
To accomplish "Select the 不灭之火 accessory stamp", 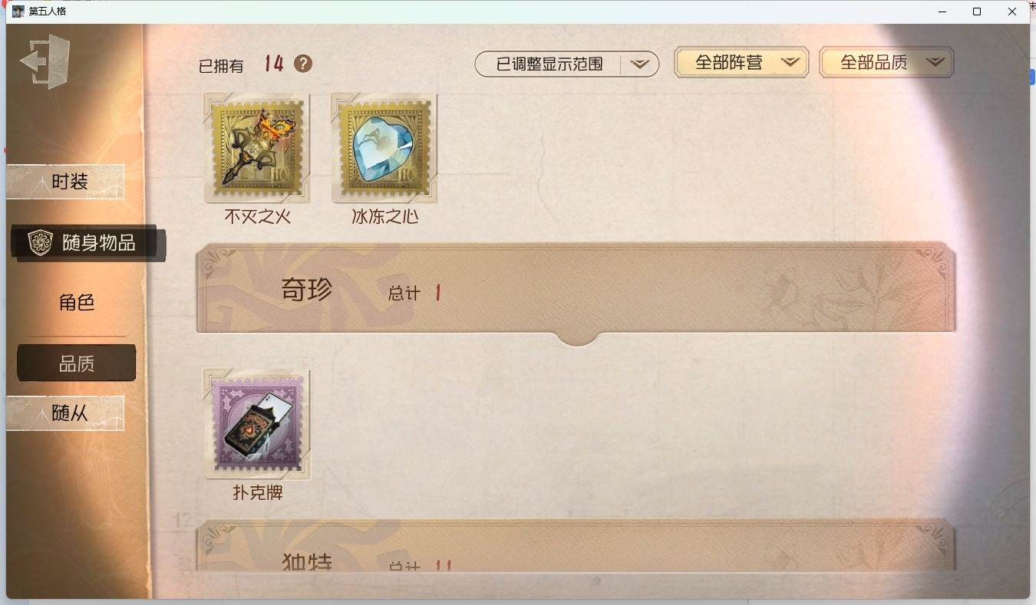I will point(257,148).
